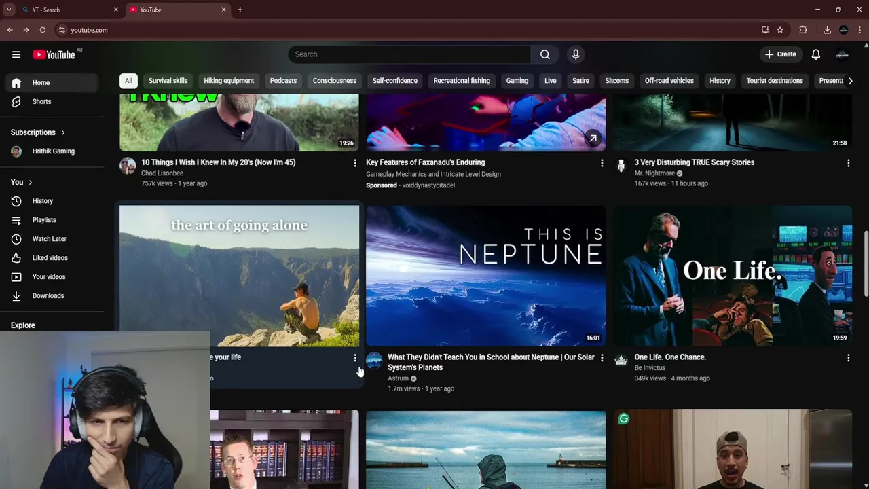This screenshot has width=869, height=489.
Task: Select the Tourist destinations chip
Action: 775,81
